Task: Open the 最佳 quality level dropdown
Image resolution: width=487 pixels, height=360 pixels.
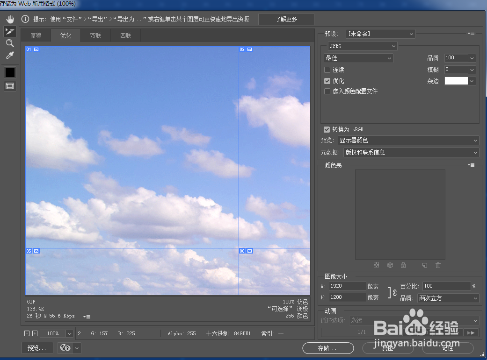Action: coord(358,58)
